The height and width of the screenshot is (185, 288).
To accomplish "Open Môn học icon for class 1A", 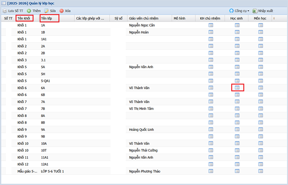I will click(261, 25).
